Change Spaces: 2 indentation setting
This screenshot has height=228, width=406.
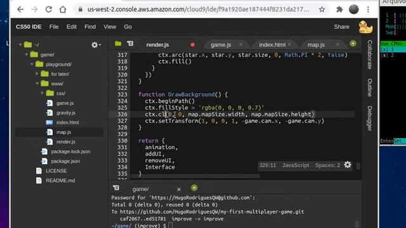tap(327, 165)
